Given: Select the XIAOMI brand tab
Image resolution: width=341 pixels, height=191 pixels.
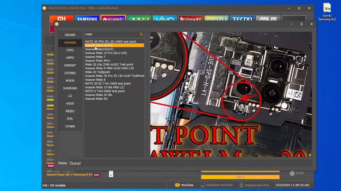Looking at the screenshot, I should [x=70, y=35].
